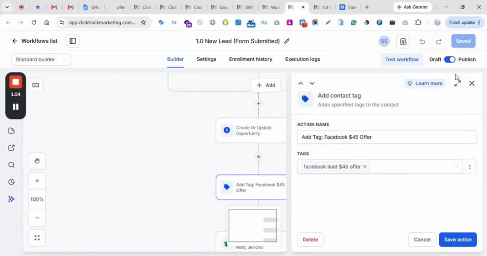This screenshot has width=487, height=256.
Task: Open the tags more options menu
Action: click(469, 167)
